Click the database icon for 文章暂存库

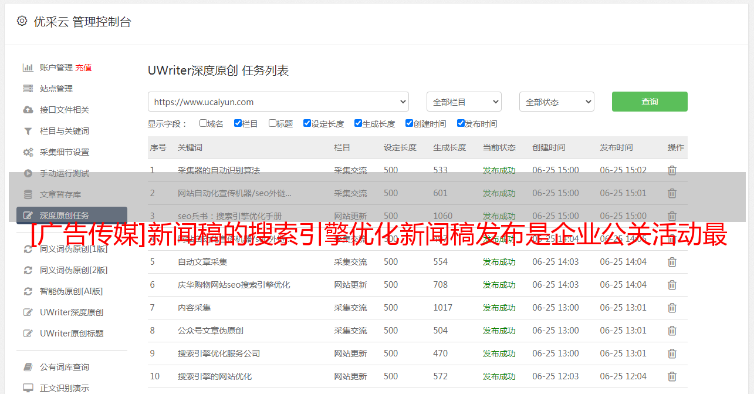28,194
